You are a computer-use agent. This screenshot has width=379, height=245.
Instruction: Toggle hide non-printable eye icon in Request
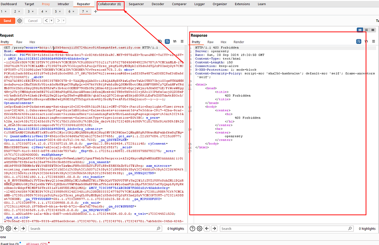160,41
